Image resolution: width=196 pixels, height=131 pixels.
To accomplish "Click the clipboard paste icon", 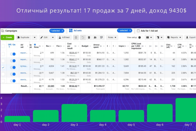I will click(76, 37).
